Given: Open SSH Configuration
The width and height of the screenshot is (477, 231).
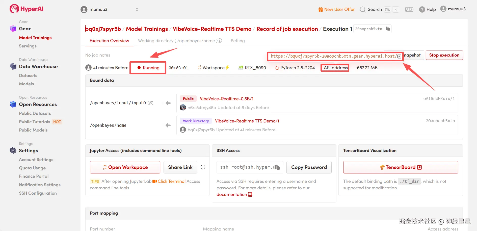Looking at the screenshot, I should click(38, 193).
